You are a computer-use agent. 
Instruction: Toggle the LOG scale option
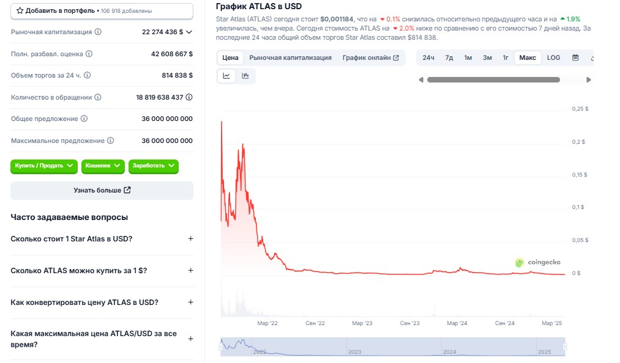pyautogui.click(x=553, y=57)
